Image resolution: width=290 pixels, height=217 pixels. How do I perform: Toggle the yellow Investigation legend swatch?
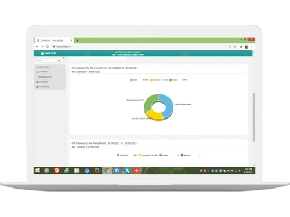click(139, 155)
